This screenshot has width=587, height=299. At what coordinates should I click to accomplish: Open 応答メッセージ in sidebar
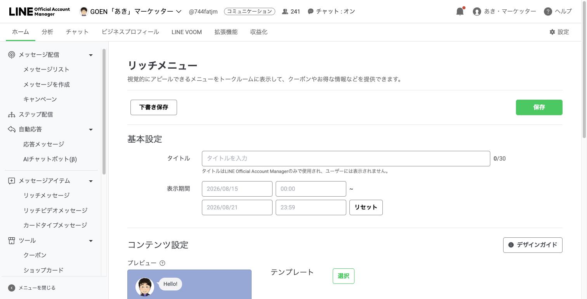(43, 144)
